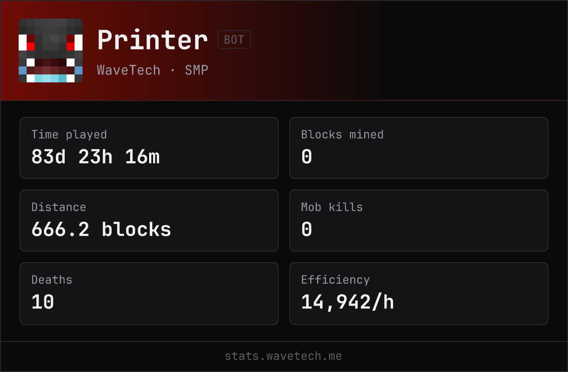
Task: Click the 666.2 blocks value
Action: [x=101, y=229]
